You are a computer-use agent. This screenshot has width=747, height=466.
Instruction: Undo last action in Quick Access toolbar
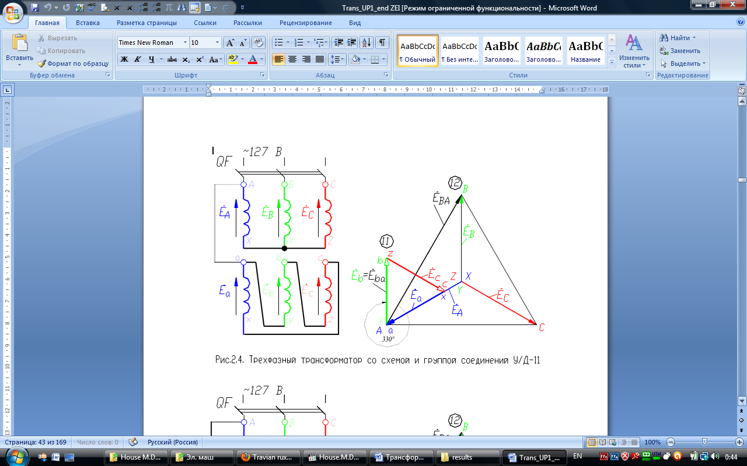(48, 8)
